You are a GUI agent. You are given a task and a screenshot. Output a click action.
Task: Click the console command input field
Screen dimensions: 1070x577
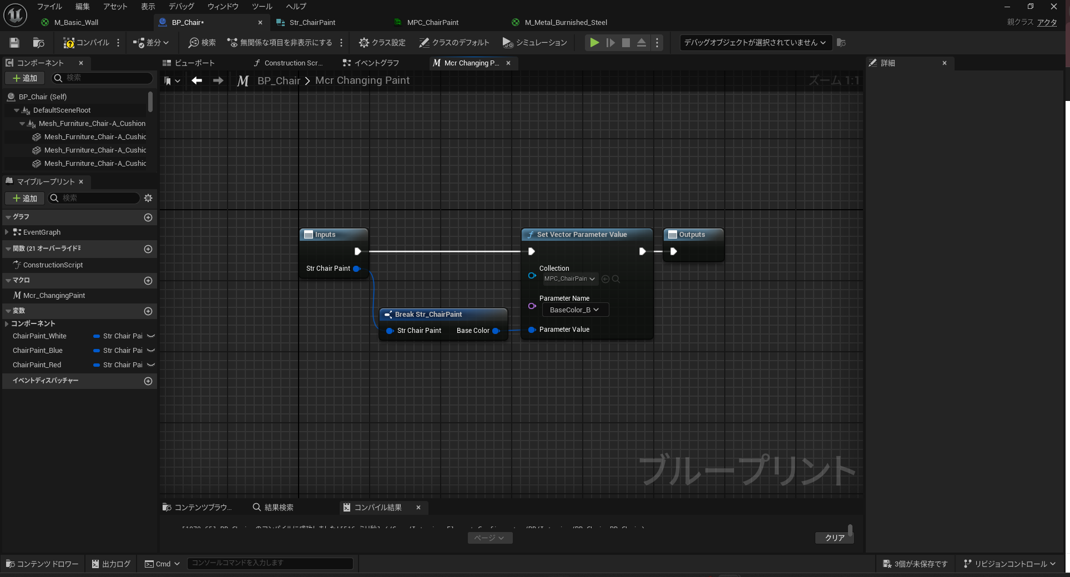270,563
